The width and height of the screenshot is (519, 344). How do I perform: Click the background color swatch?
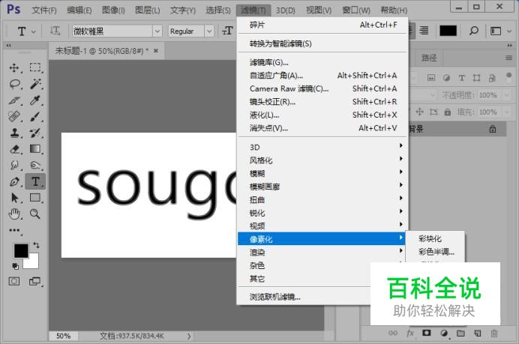click(34, 262)
